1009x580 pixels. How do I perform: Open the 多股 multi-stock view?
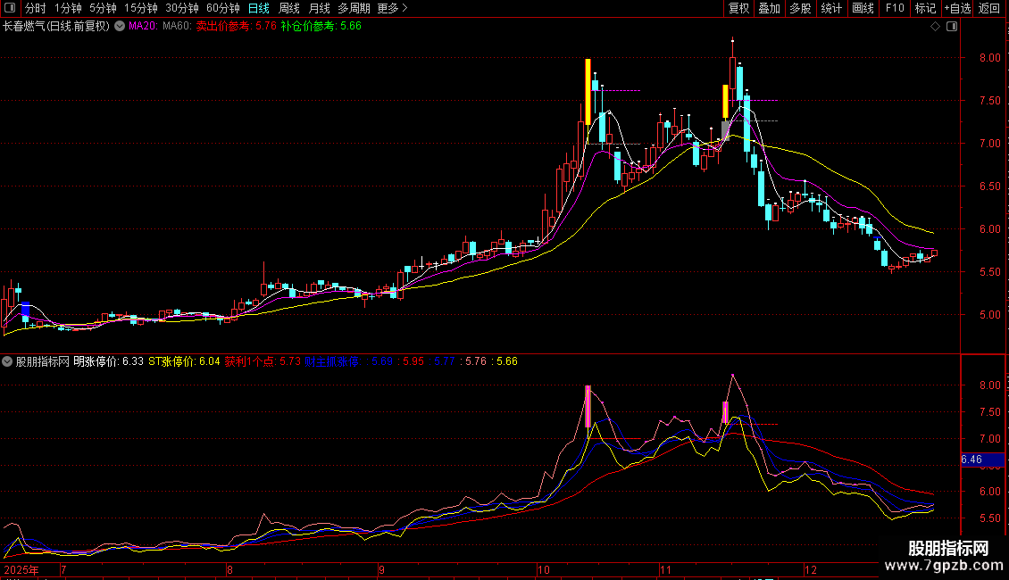(x=800, y=8)
